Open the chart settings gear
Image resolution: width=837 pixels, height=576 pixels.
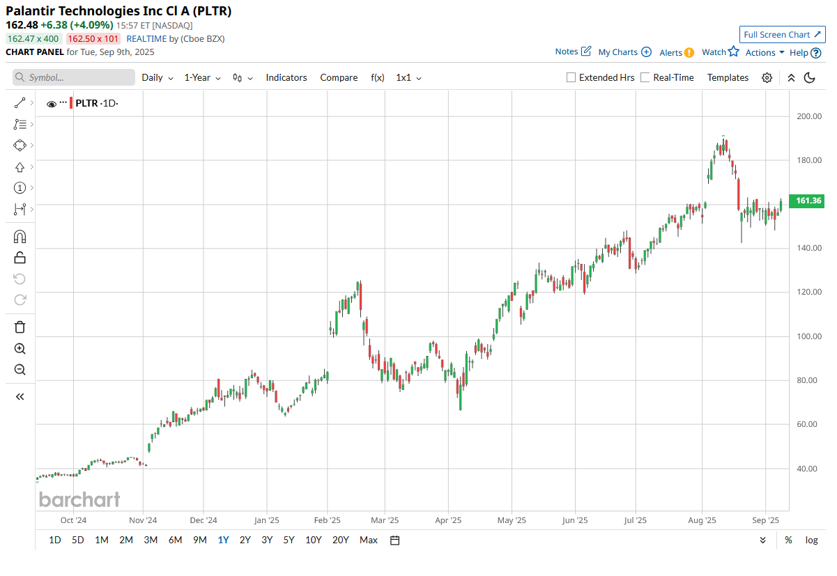pos(767,78)
